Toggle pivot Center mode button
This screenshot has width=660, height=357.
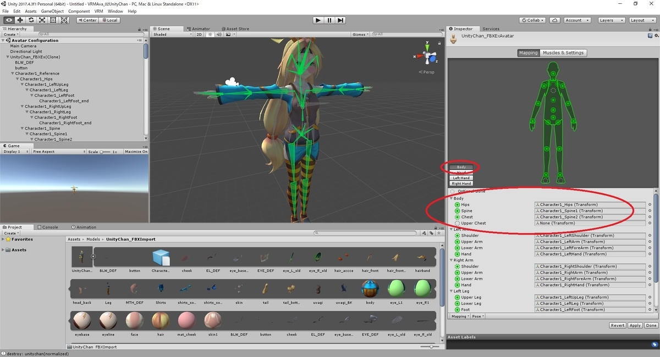tap(87, 20)
